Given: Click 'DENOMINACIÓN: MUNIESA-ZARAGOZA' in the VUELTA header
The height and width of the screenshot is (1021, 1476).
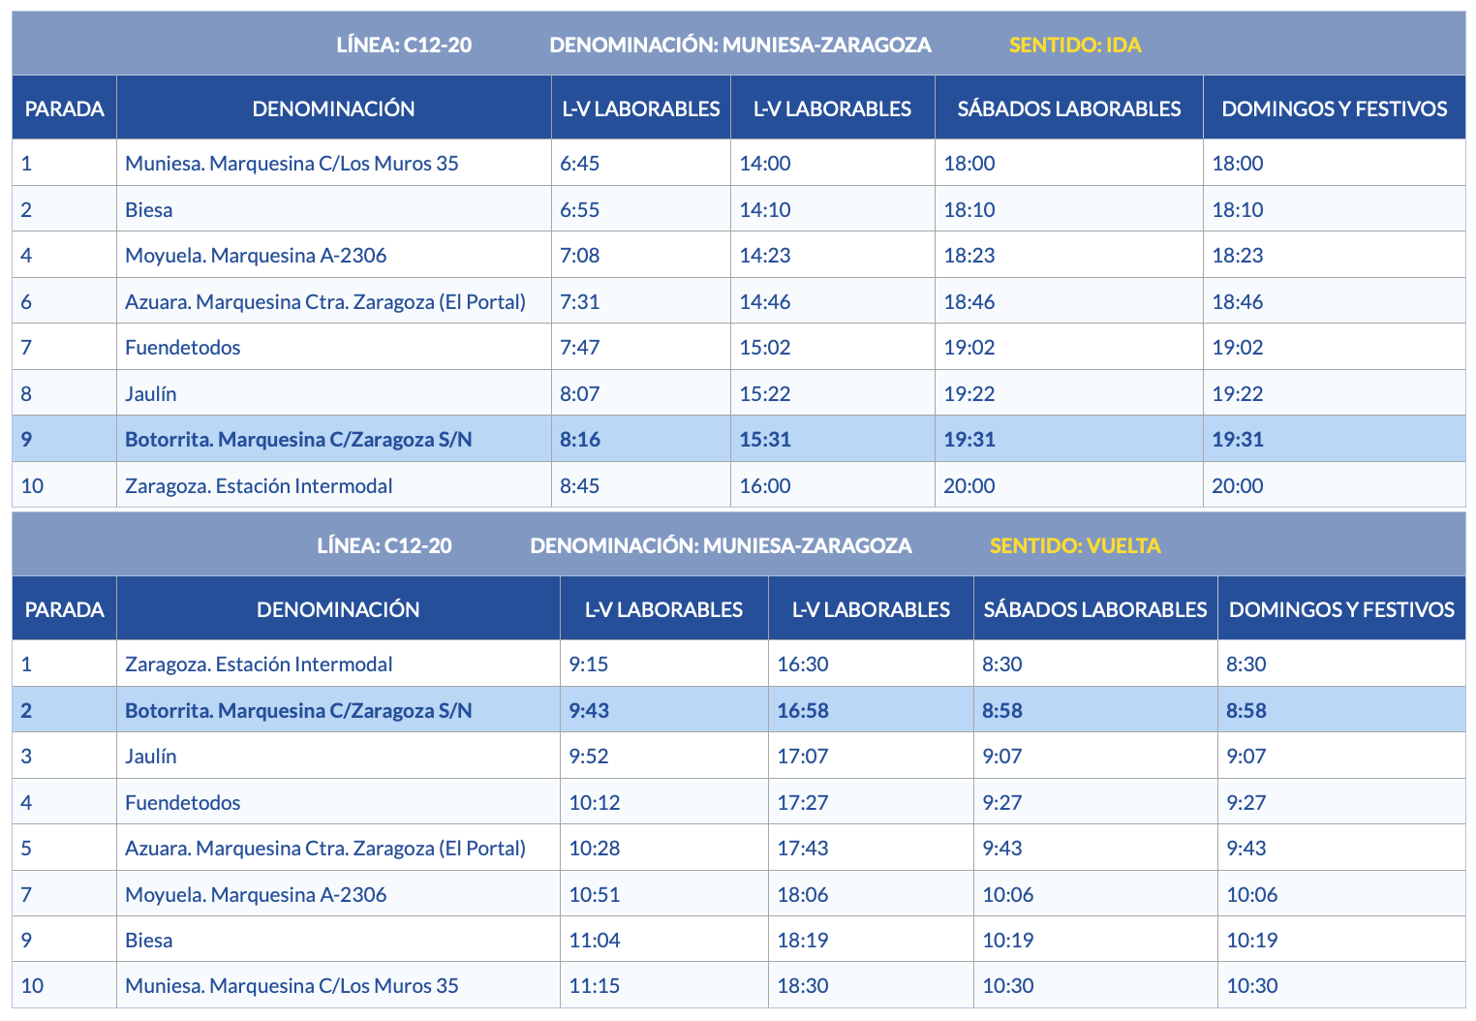Looking at the screenshot, I should point(721,545).
